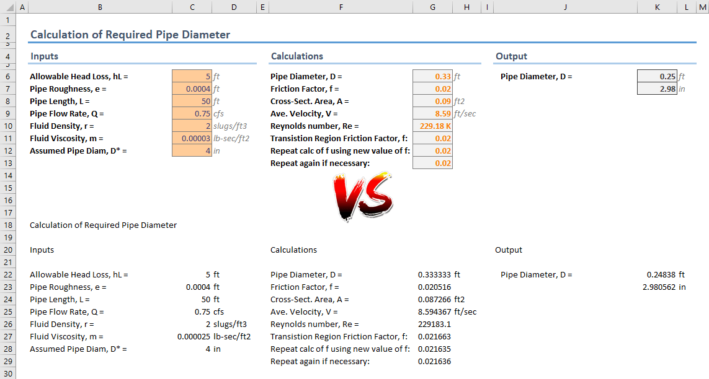The width and height of the screenshot is (709, 379).
Task: Select unformatted value 0.021636
Action: pos(434,362)
